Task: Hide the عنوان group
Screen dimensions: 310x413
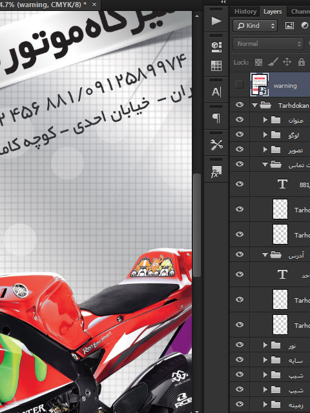Action: click(240, 119)
